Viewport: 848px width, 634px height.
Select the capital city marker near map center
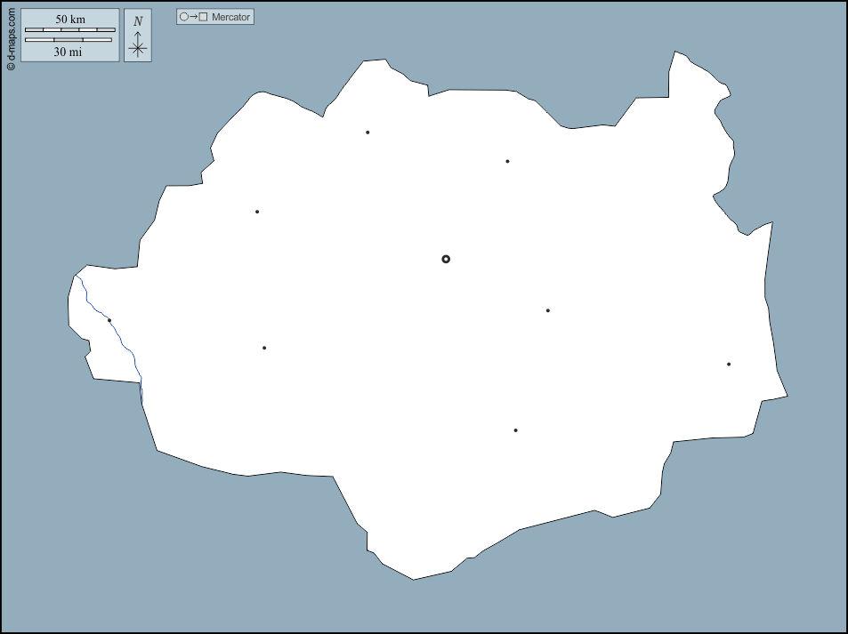click(x=447, y=259)
